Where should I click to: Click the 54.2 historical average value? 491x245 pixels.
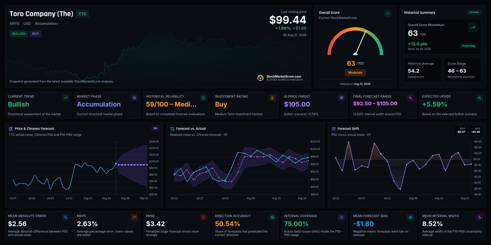click(x=414, y=71)
